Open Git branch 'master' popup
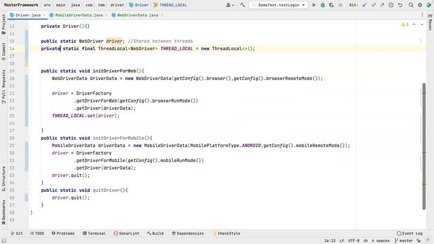The height and width of the screenshot is (244, 434). click(x=403, y=241)
